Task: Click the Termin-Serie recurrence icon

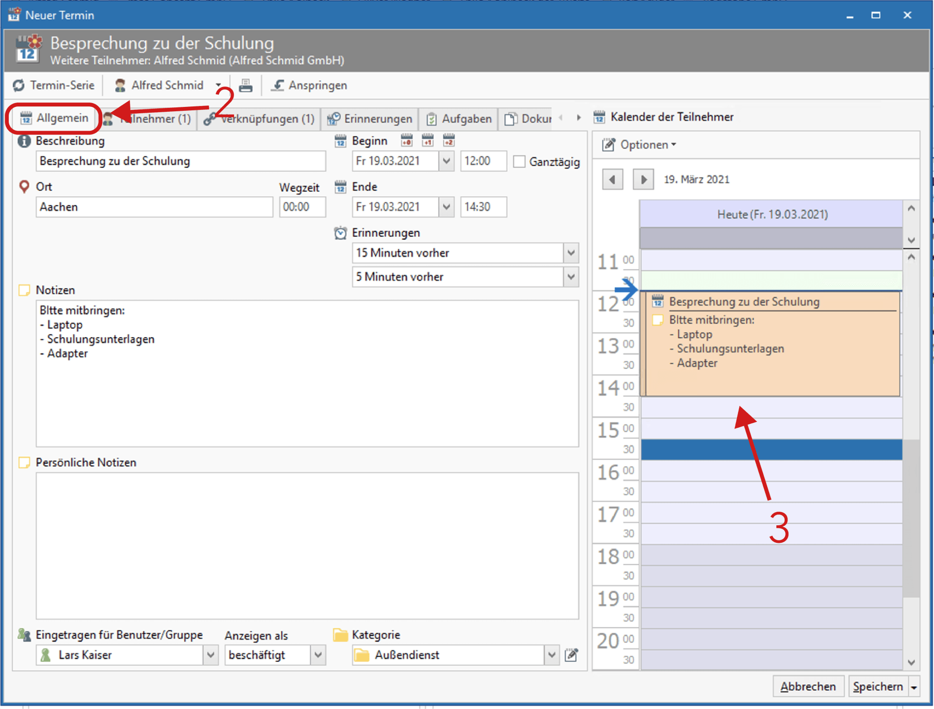Action: coord(19,86)
